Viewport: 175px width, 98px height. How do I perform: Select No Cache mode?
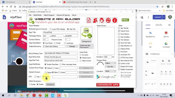click(81, 55)
